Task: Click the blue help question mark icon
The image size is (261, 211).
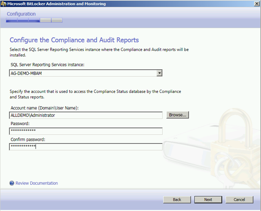Action: [x=12, y=183]
